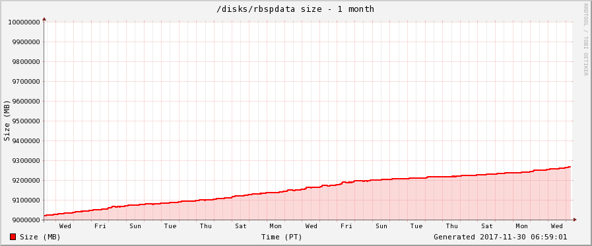Click the 'Size (MB)' legend text
This screenshot has width=592, height=246.
tap(40, 237)
